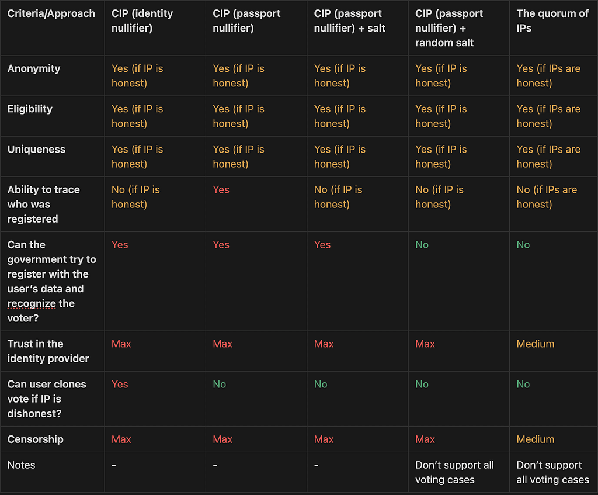Click the Criteria/Approach header cell

click(51, 14)
